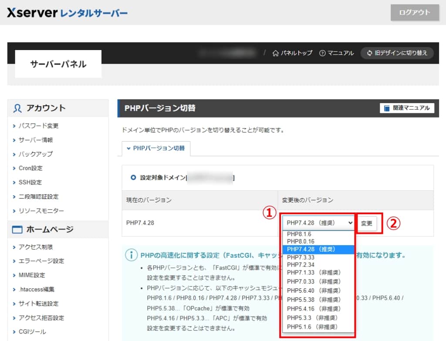Choose PHP8.0.16 from the version list
Viewport: 446px width, 341px height.
click(x=318, y=241)
